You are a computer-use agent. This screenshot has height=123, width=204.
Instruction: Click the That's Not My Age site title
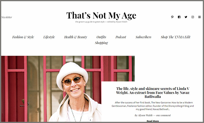point(101,15)
